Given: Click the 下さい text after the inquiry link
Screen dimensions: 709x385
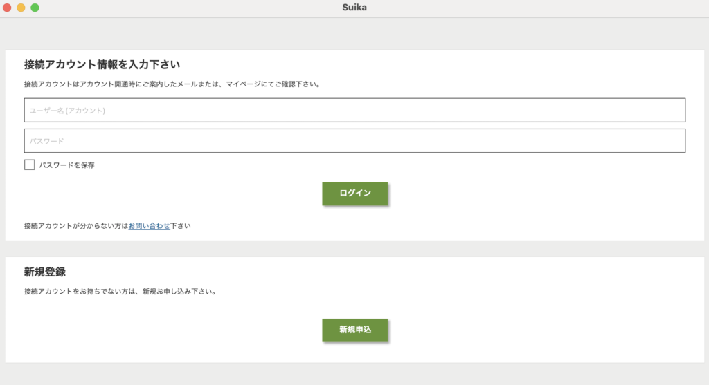Looking at the screenshot, I should tap(181, 225).
